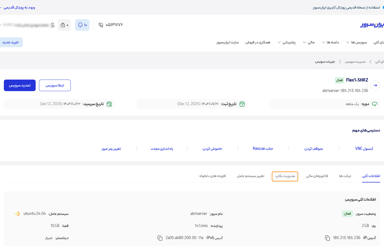Open the مالی dropdown
This screenshot has width=384, height=247.
[309, 42]
